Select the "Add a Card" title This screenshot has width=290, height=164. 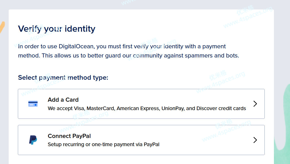click(x=63, y=100)
